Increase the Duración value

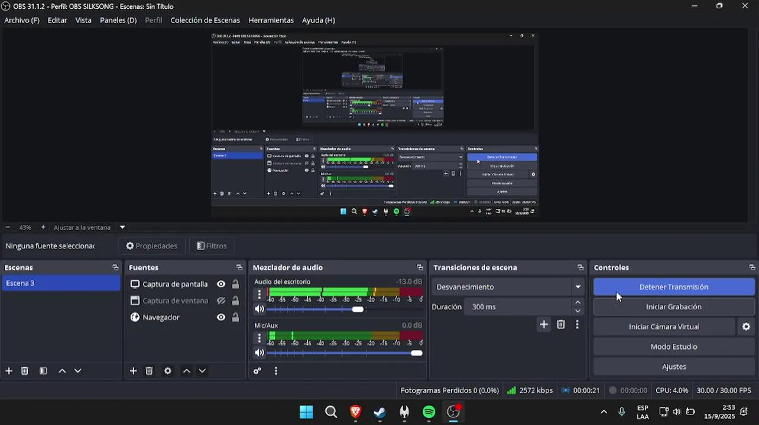coord(578,303)
